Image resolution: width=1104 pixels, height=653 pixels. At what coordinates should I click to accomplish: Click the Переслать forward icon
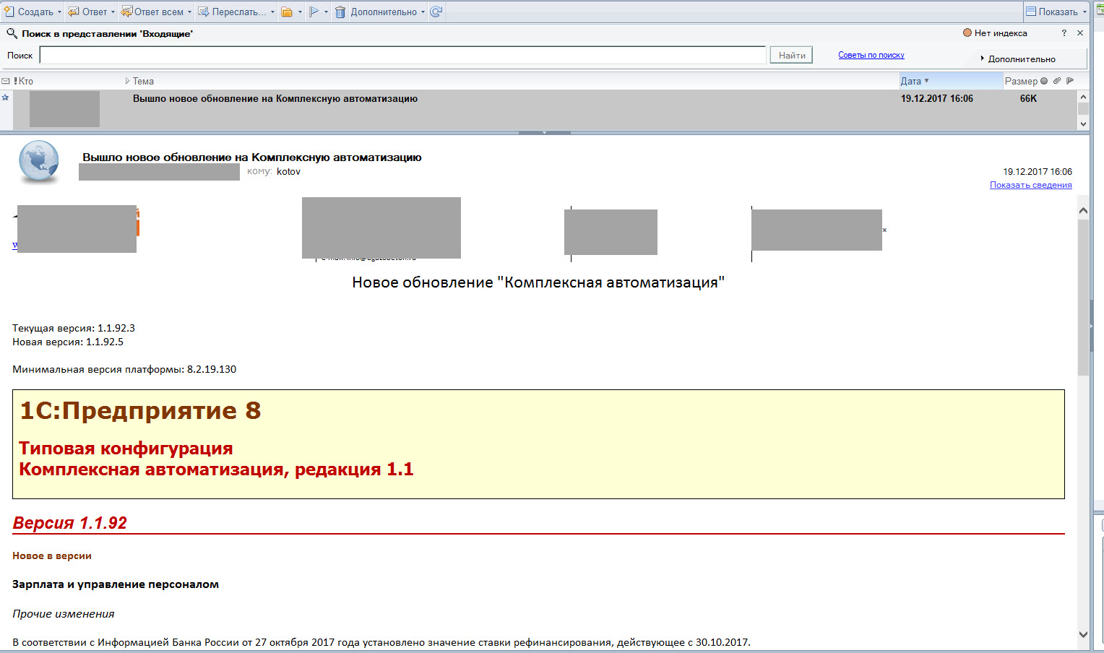pyautogui.click(x=204, y=12)
